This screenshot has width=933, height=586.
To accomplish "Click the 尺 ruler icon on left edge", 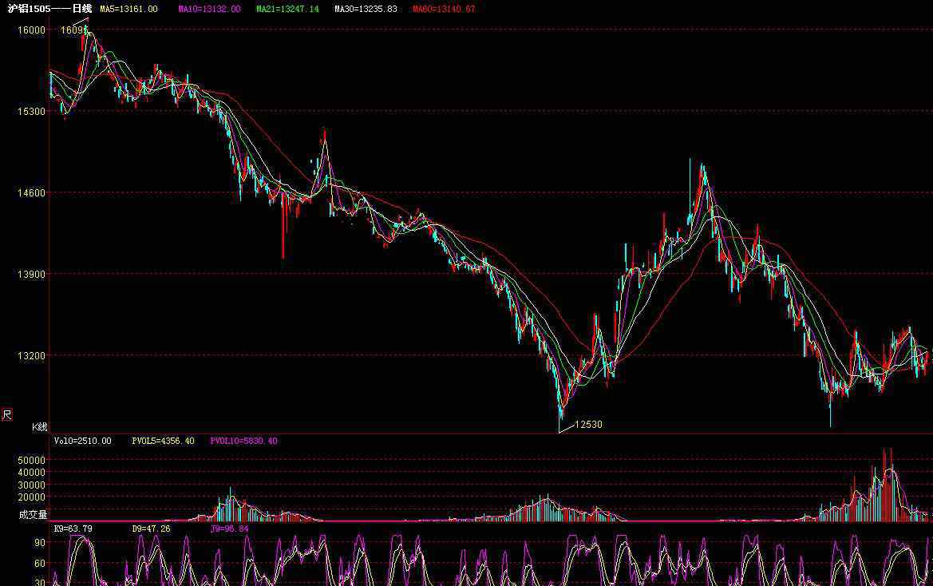I will pos(7,414).
